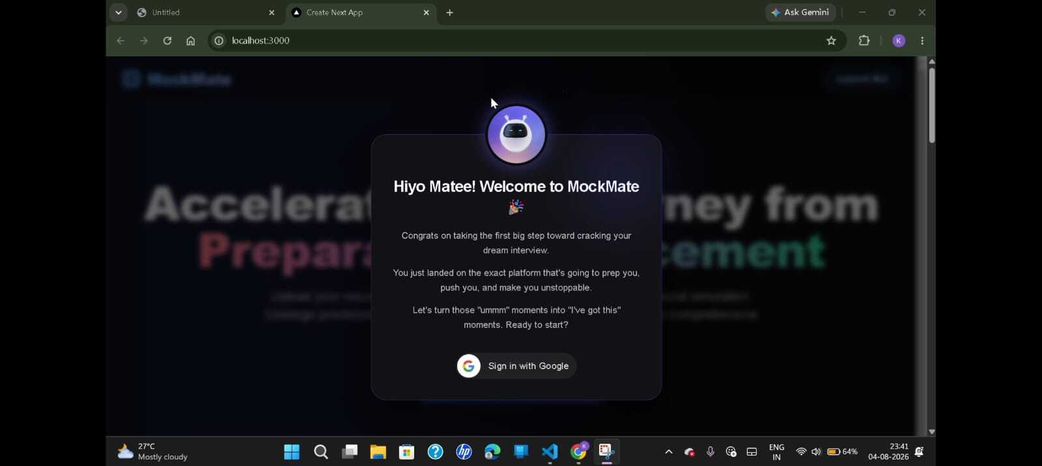Go back to the previous page
The height and width of the screenshot is (466, 1042).
[120, 40]
